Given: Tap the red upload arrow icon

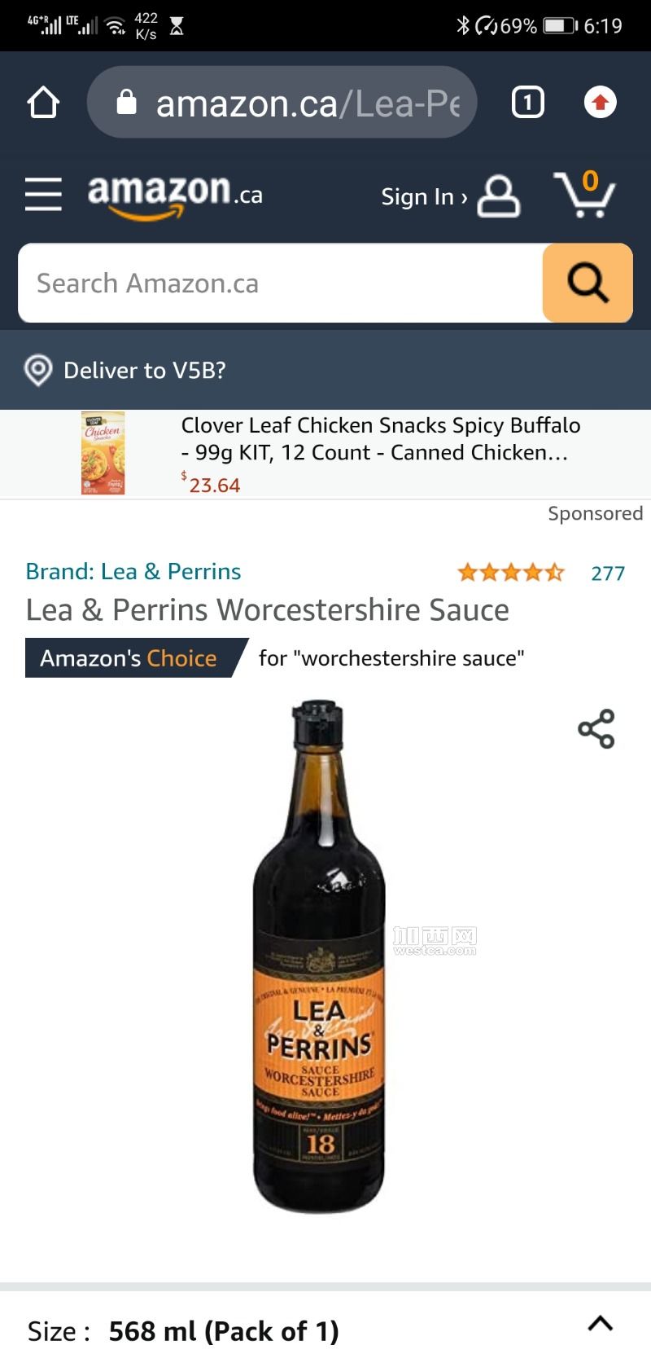Looking at the screenshot, I should click(x=601, y=103).
